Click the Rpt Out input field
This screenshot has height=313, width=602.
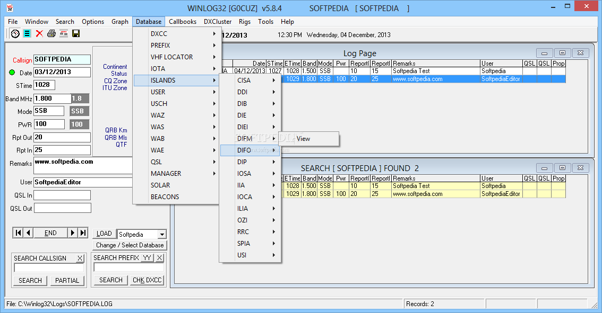(x=62, y=137)
